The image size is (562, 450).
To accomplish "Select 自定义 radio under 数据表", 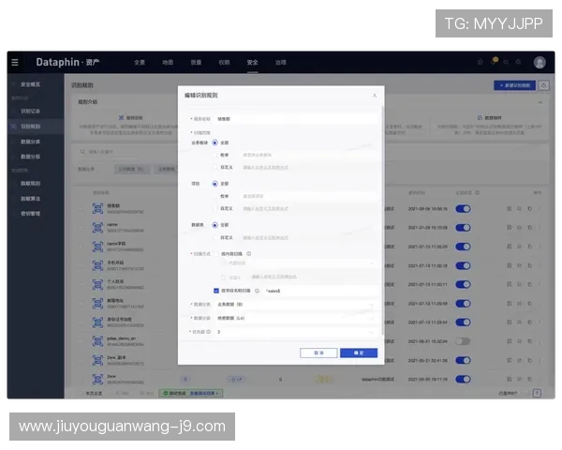I will [215, 234].
